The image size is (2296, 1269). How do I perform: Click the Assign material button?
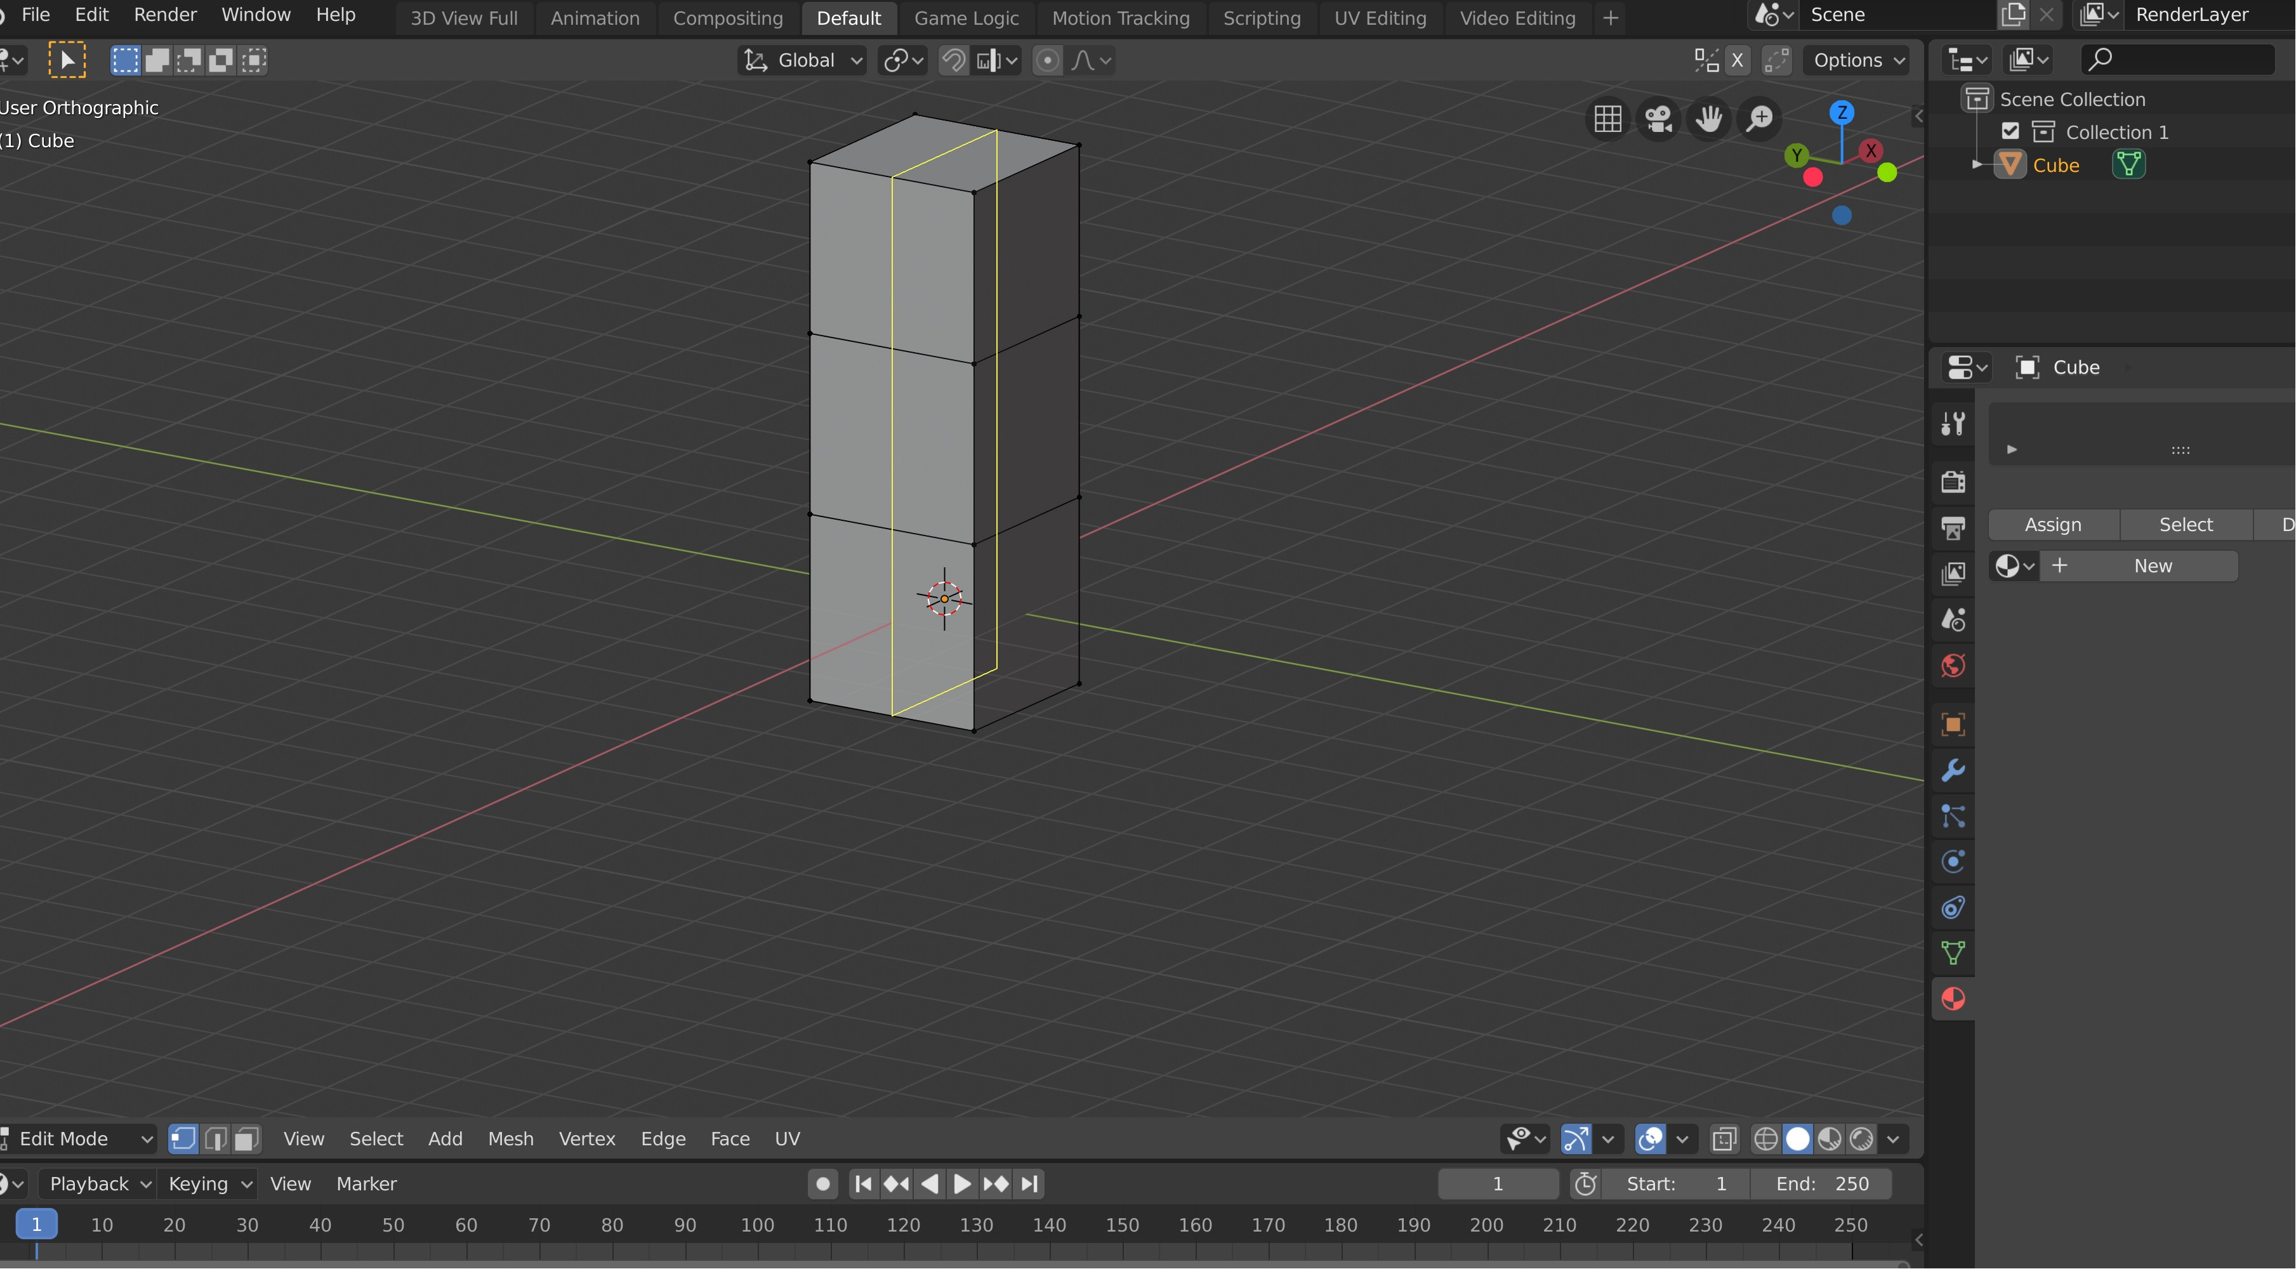point(2052,523)
